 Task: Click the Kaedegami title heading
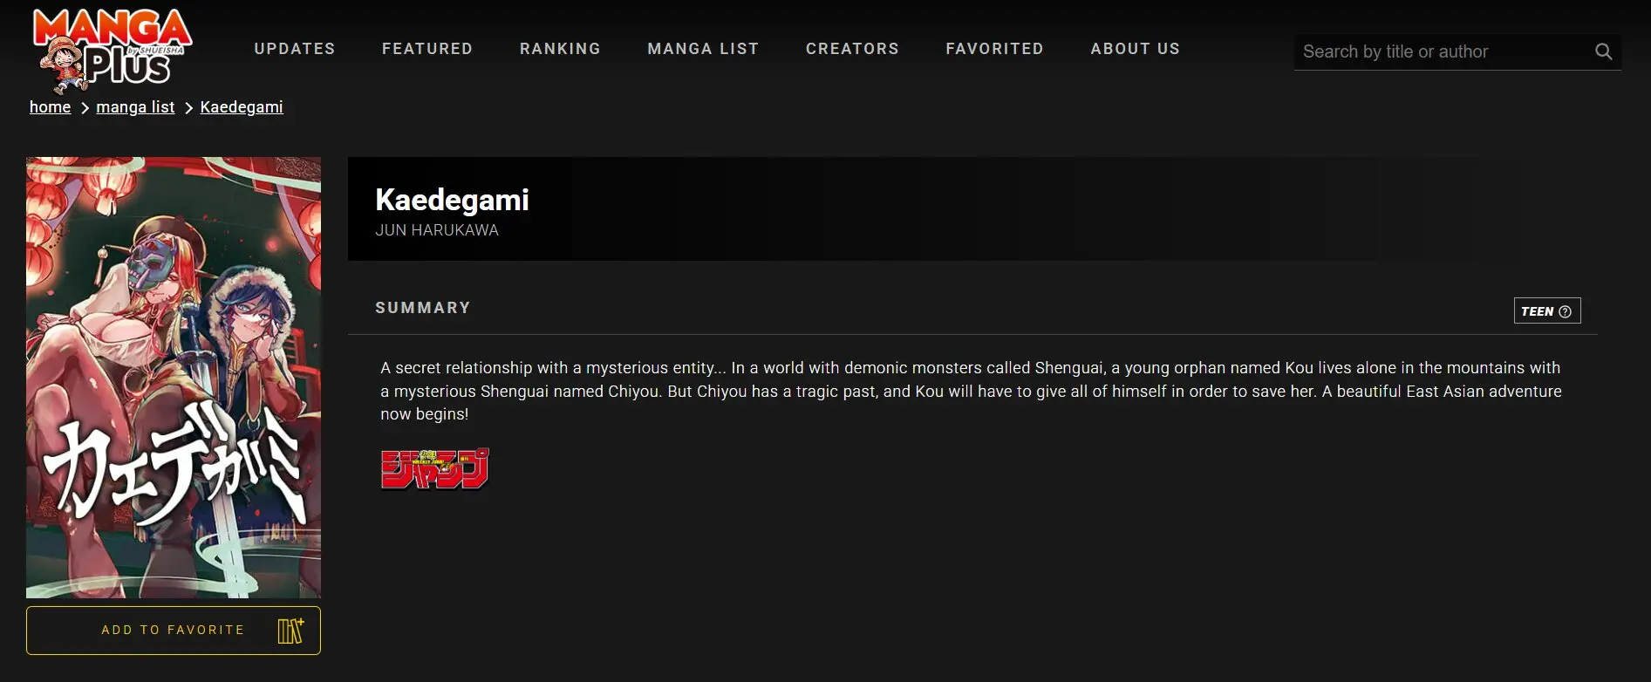452,200
